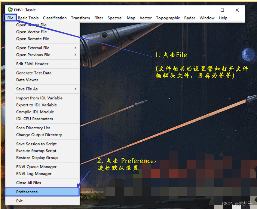Minimize the ENVI Classic window
The height and width of the screenshot is (209, 257).
(x=208, y=10)
